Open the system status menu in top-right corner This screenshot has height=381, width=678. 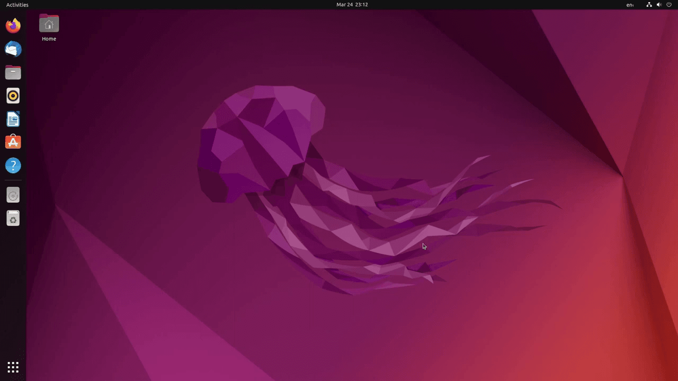659,5
